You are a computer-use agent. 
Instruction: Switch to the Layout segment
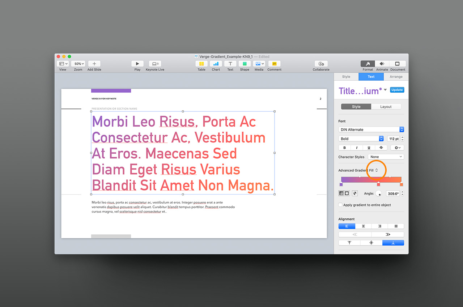click(x=386, y=107)
